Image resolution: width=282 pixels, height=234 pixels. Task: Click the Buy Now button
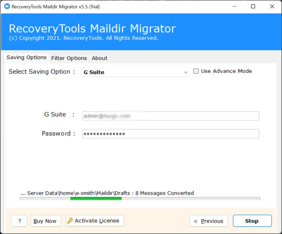(45, 221)
